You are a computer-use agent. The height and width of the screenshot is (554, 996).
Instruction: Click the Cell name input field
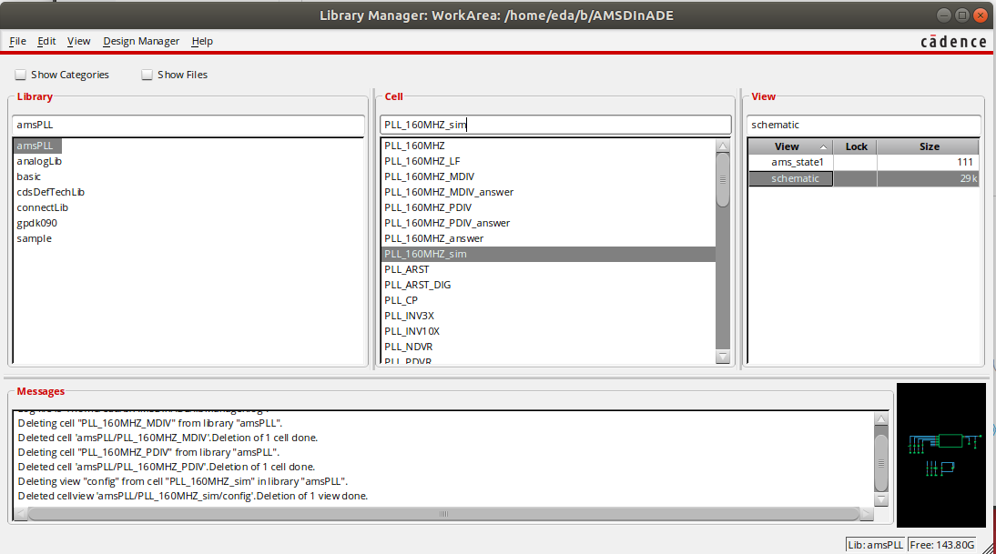point(555,125)
